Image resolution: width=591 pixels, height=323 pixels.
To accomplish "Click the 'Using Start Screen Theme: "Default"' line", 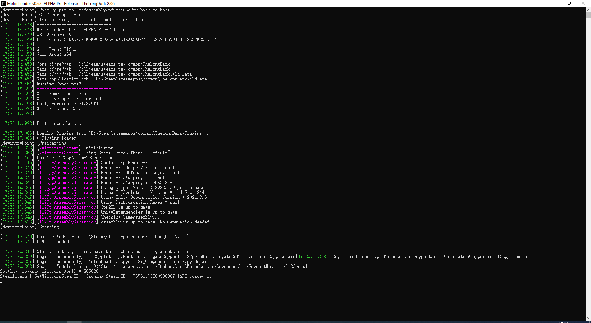I will coord(85,153).
